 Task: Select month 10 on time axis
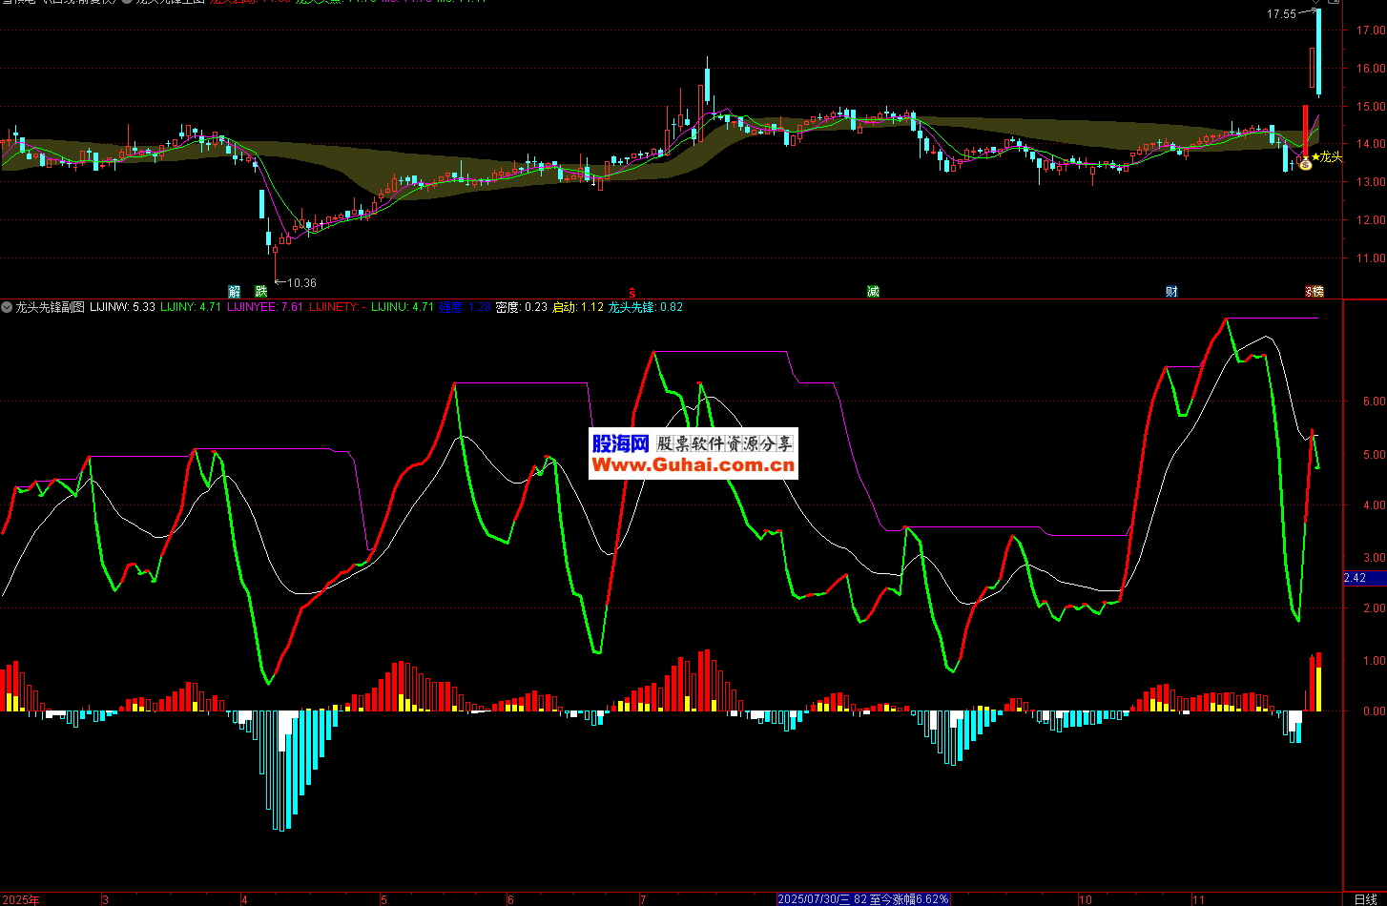[1085, 899]
